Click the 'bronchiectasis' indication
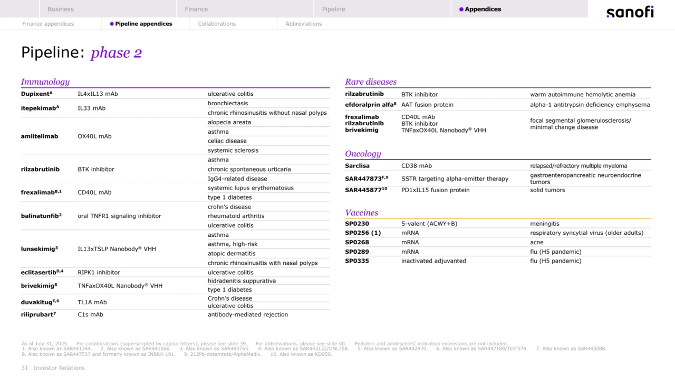 pyautogui.click(x=228, y=103)
